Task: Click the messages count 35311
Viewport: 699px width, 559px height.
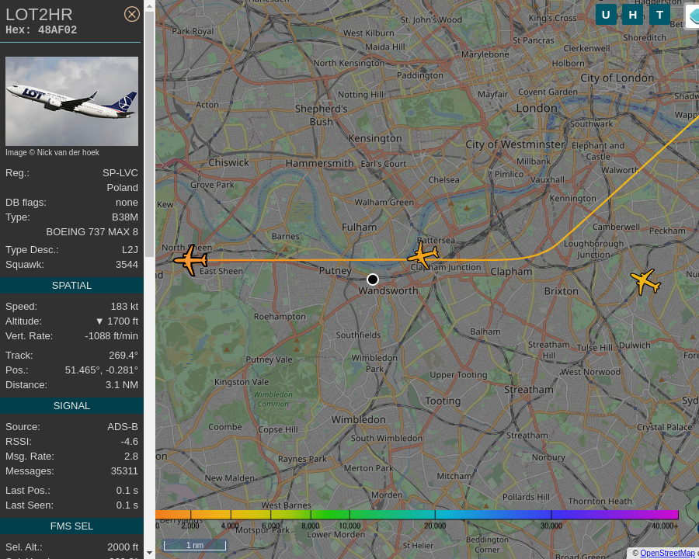Action: click(x=124, y=470)
